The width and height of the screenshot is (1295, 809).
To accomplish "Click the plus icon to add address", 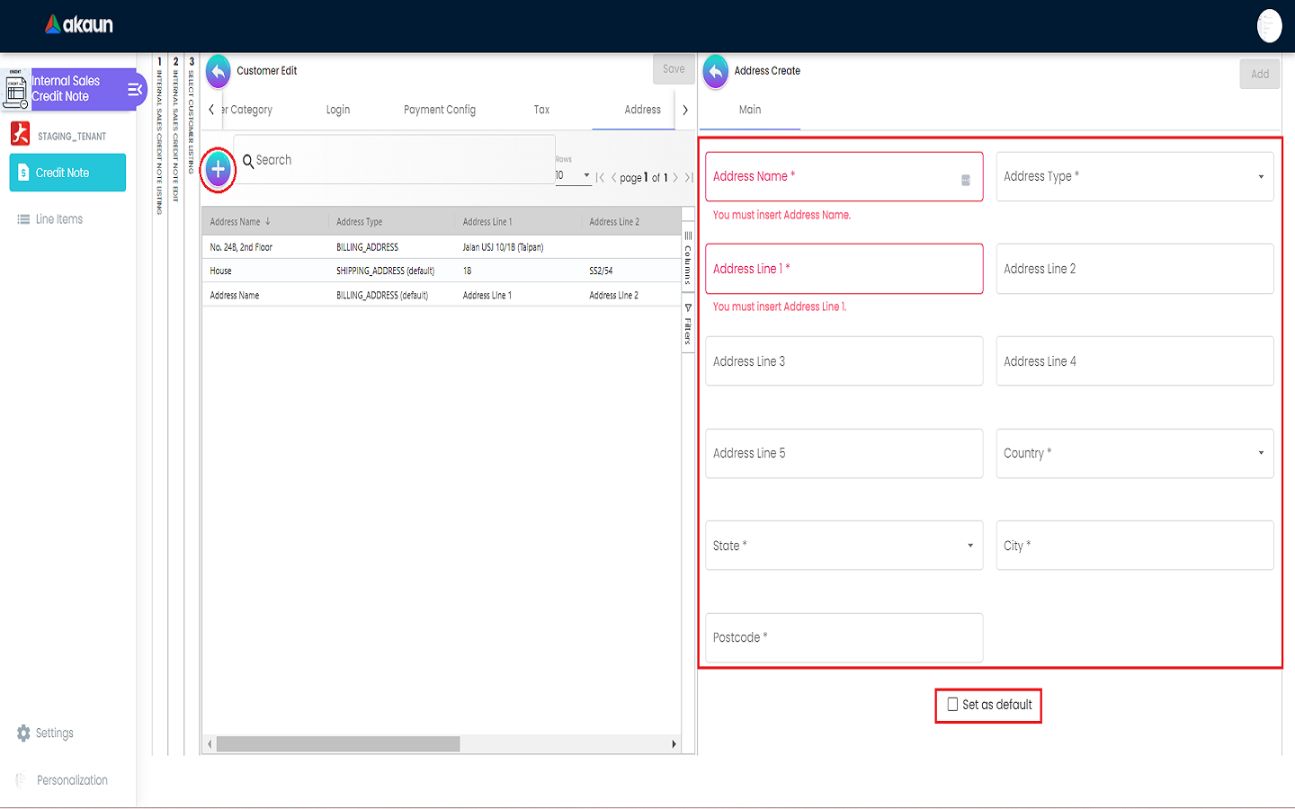I will [x=218, y=169].
